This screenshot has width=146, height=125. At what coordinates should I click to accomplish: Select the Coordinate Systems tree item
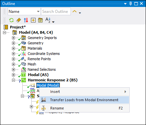(44, 54)
